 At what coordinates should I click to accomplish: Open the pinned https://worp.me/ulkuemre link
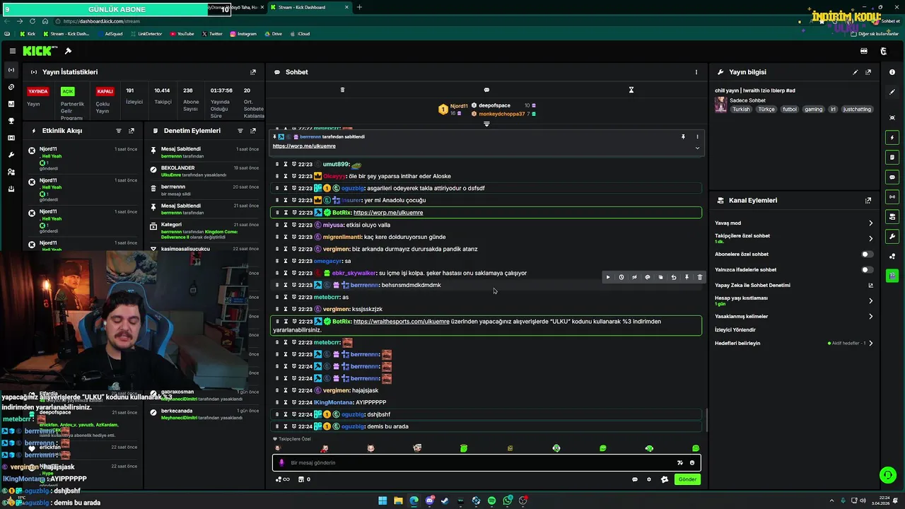pyautogui.click(x=304, y=146)
